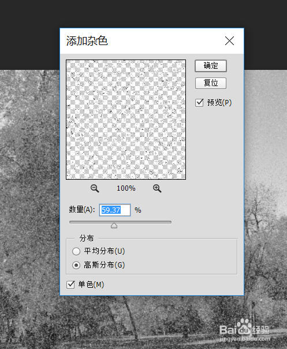Confirm with the 确定 button
This screenshot has width=287, height=349.
click(211, 66)
